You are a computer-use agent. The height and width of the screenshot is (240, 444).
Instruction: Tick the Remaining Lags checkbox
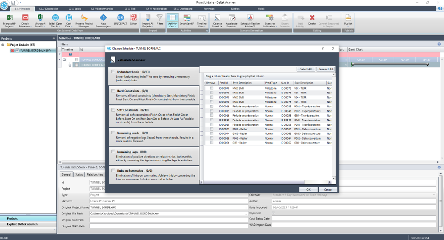pyautogui.click(x=113, y=152)
